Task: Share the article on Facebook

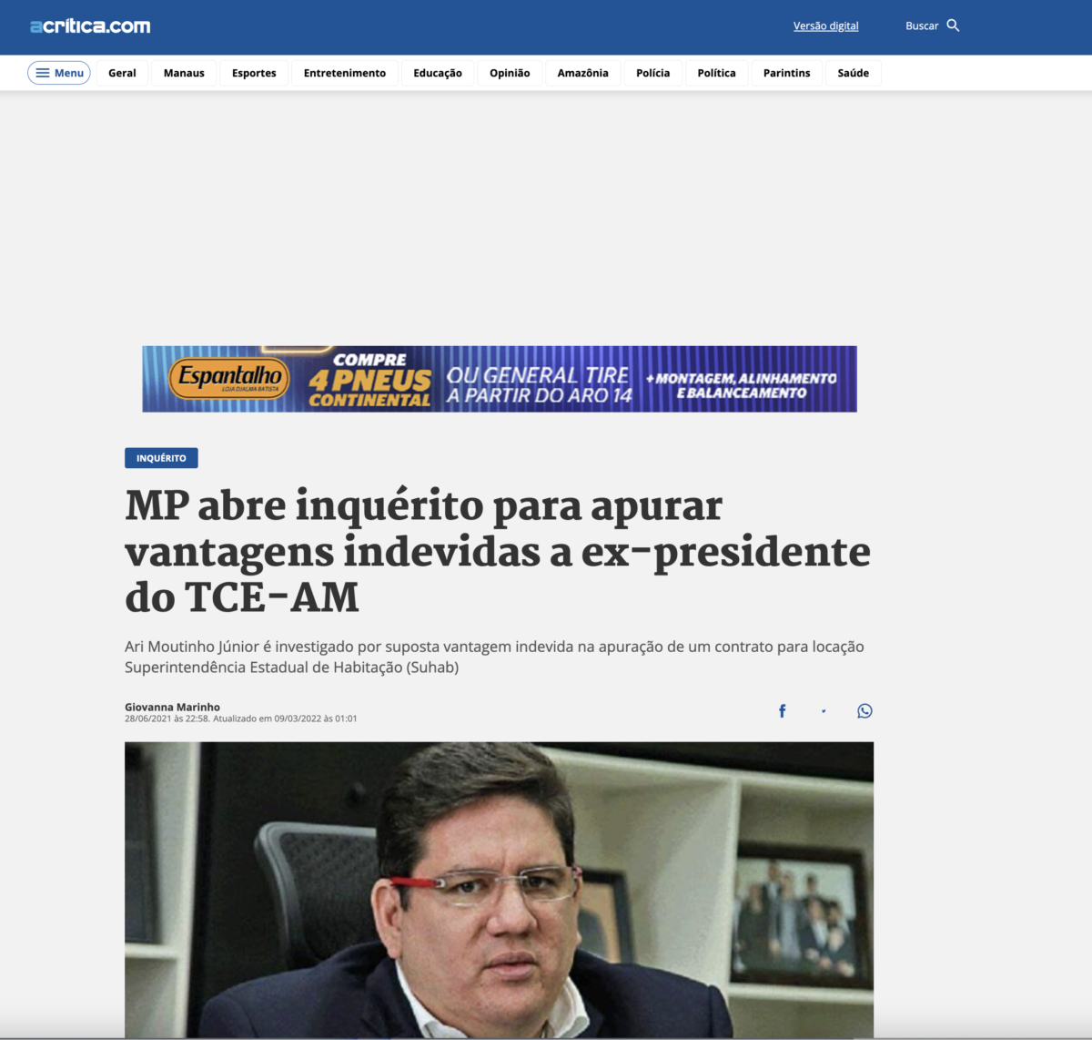Action: 782,711
